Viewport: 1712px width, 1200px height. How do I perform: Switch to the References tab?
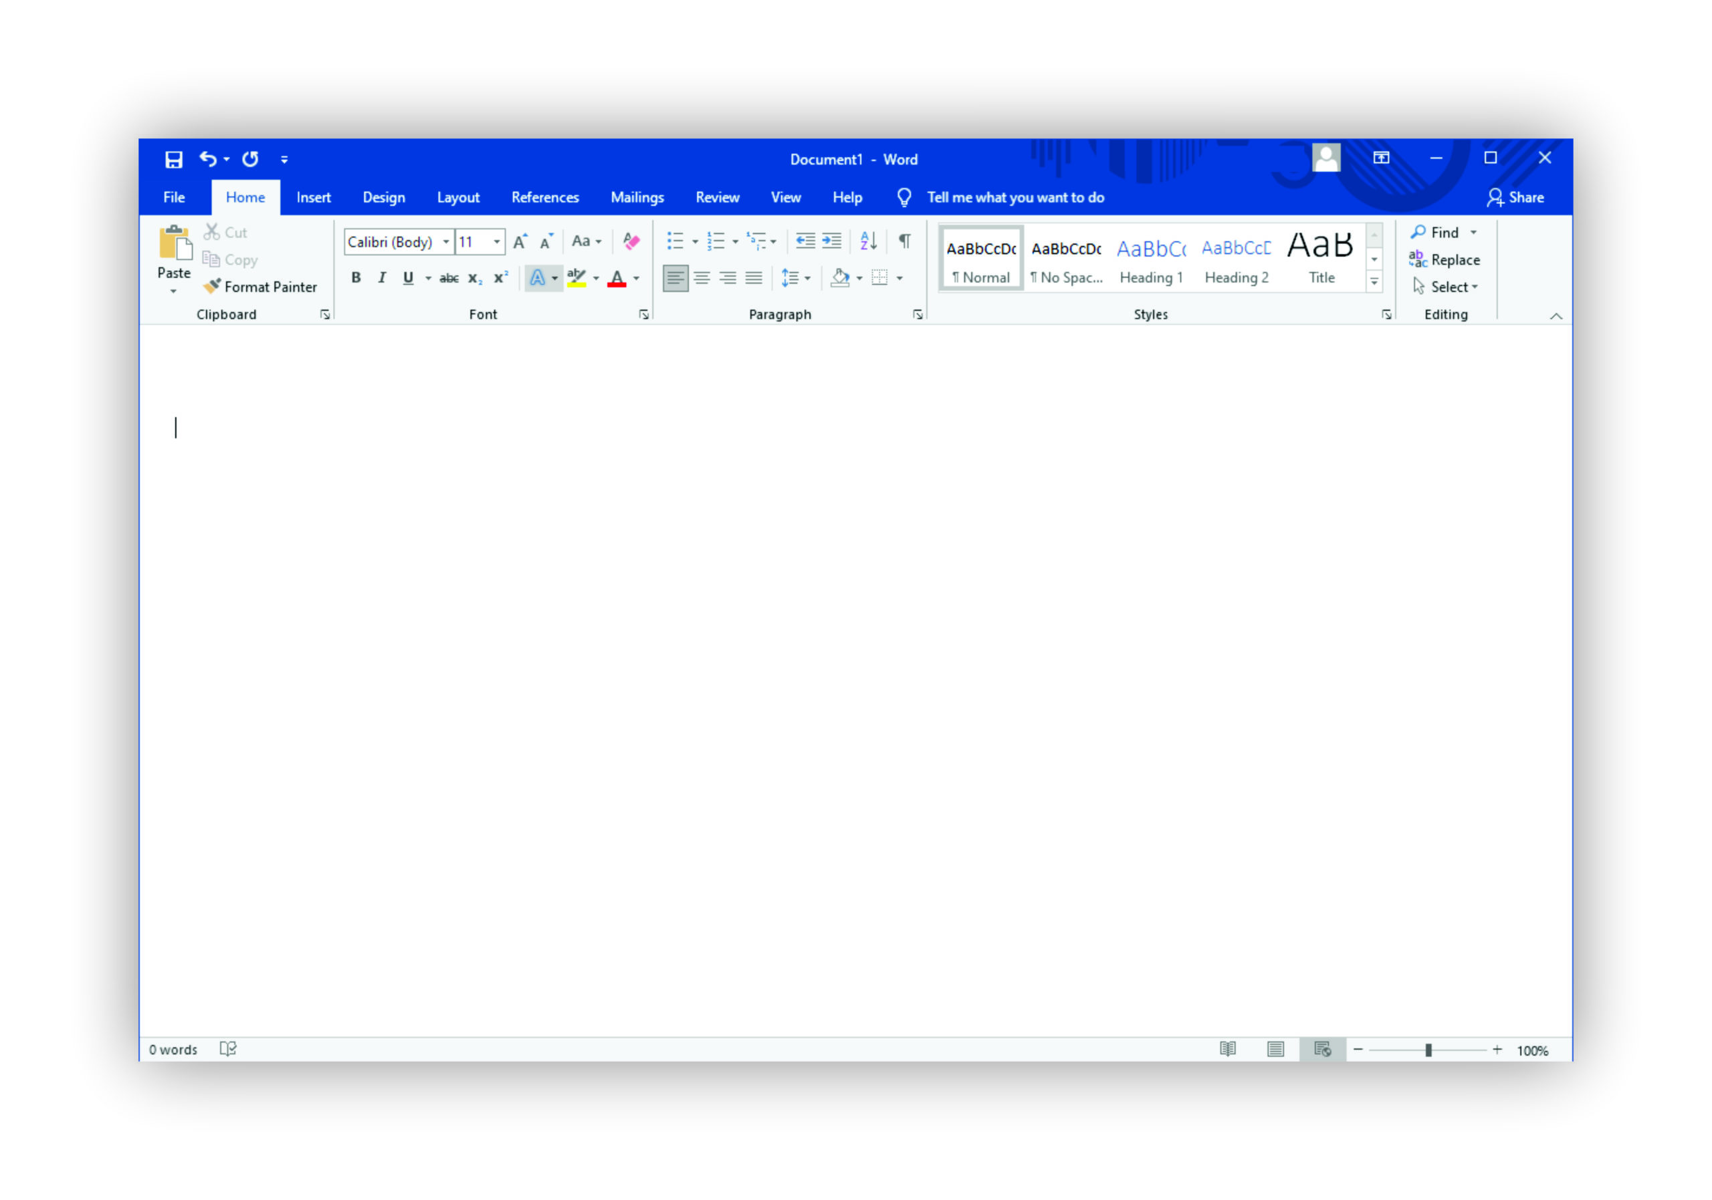tap(544, 197)
